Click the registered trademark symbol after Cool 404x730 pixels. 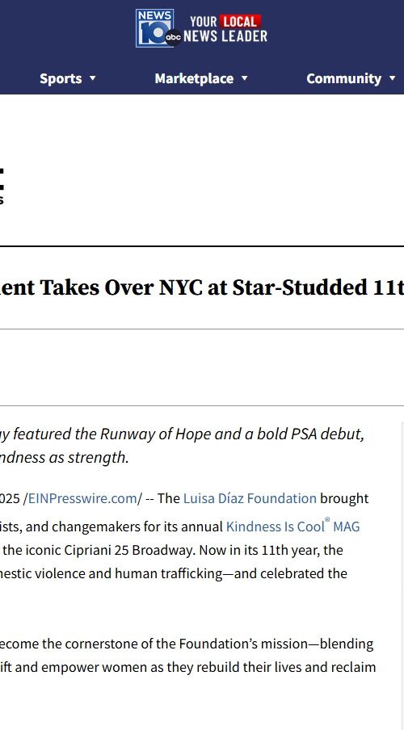pyautogui.click(x=327, y=520)
